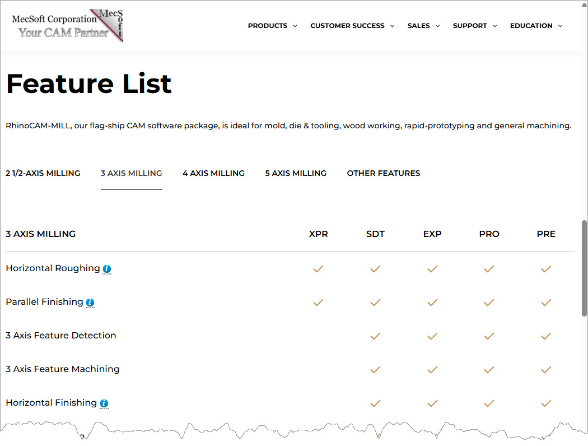Viewport: 588px width, 446px height.
Task: Expand the Sales menu
Action: pos(423,26)
